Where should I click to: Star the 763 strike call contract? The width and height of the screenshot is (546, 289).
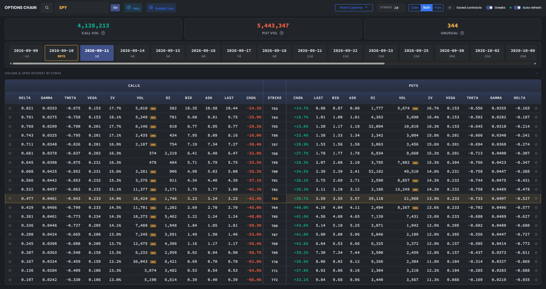tap(10, 198)
